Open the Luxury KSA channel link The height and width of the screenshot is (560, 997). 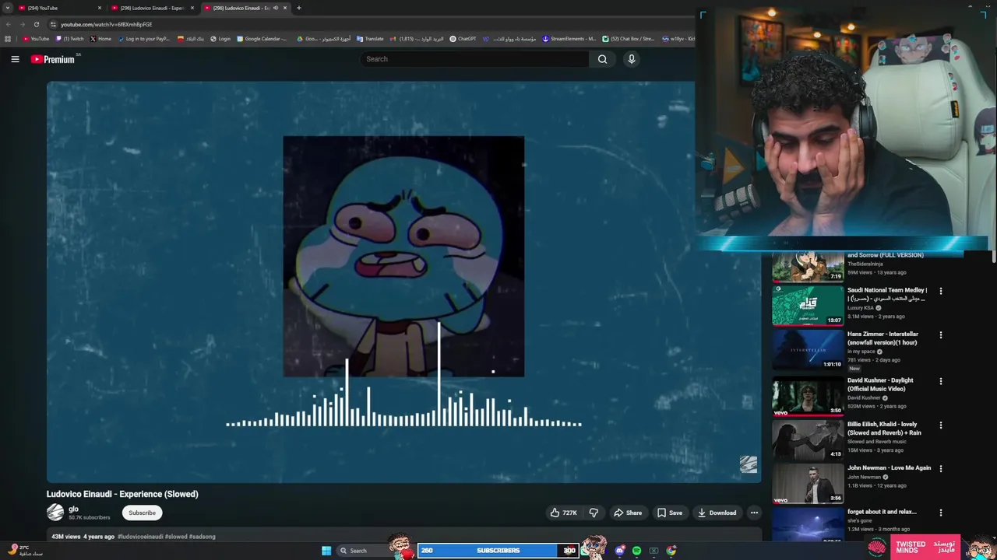[860, 308]
